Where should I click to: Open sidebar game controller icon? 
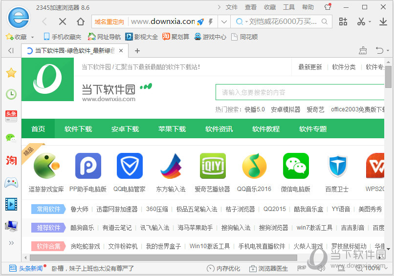[x=11, y=182]
